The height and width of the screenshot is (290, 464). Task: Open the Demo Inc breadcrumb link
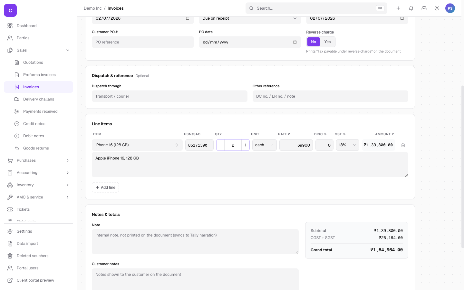point(92,8)
